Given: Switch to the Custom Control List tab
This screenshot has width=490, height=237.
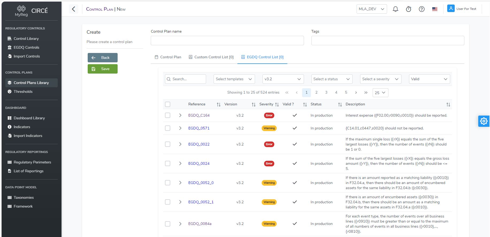Looking at the screenshot, I should 211,57.
